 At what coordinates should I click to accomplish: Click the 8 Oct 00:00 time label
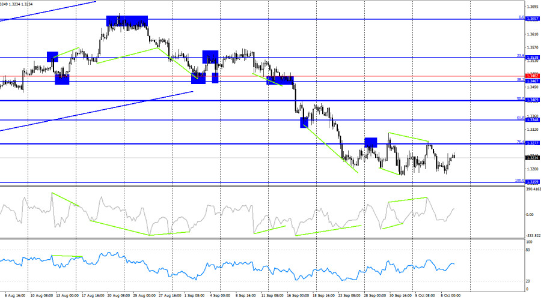[451, 296]
